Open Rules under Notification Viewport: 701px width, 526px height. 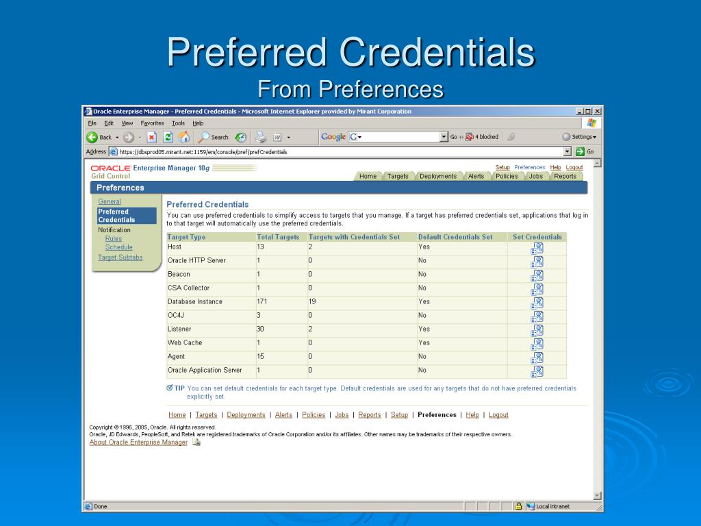(x=114, y=238)
